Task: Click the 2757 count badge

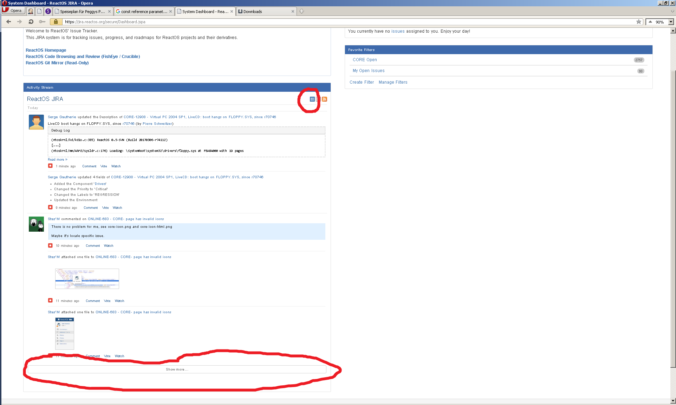Action: [x=639, y=60]
